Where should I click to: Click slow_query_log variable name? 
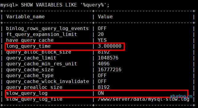click(x=27, y=93)
